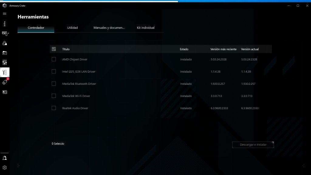Select the AMD Chipset Driver title

coord(75,59)
